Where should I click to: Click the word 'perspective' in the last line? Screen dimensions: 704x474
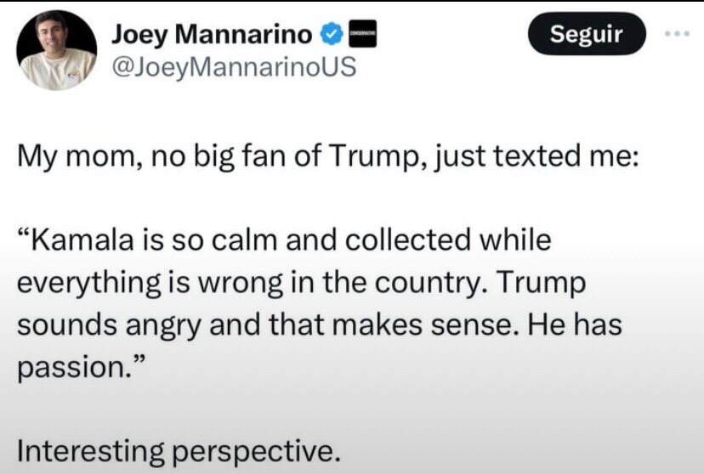point(248,452)
